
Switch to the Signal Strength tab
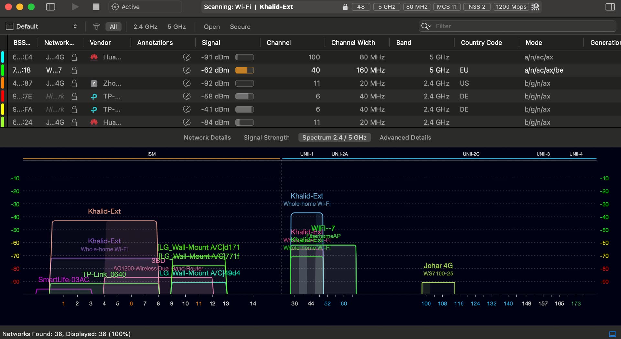(267, 138)
